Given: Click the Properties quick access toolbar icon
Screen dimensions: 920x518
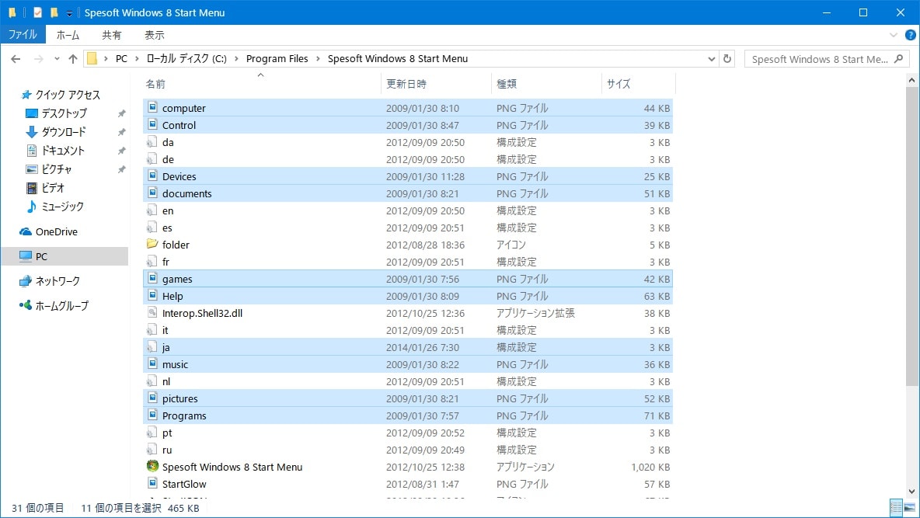Looking at the screenshot, I should pyautogui.click(x=37, y=12).
